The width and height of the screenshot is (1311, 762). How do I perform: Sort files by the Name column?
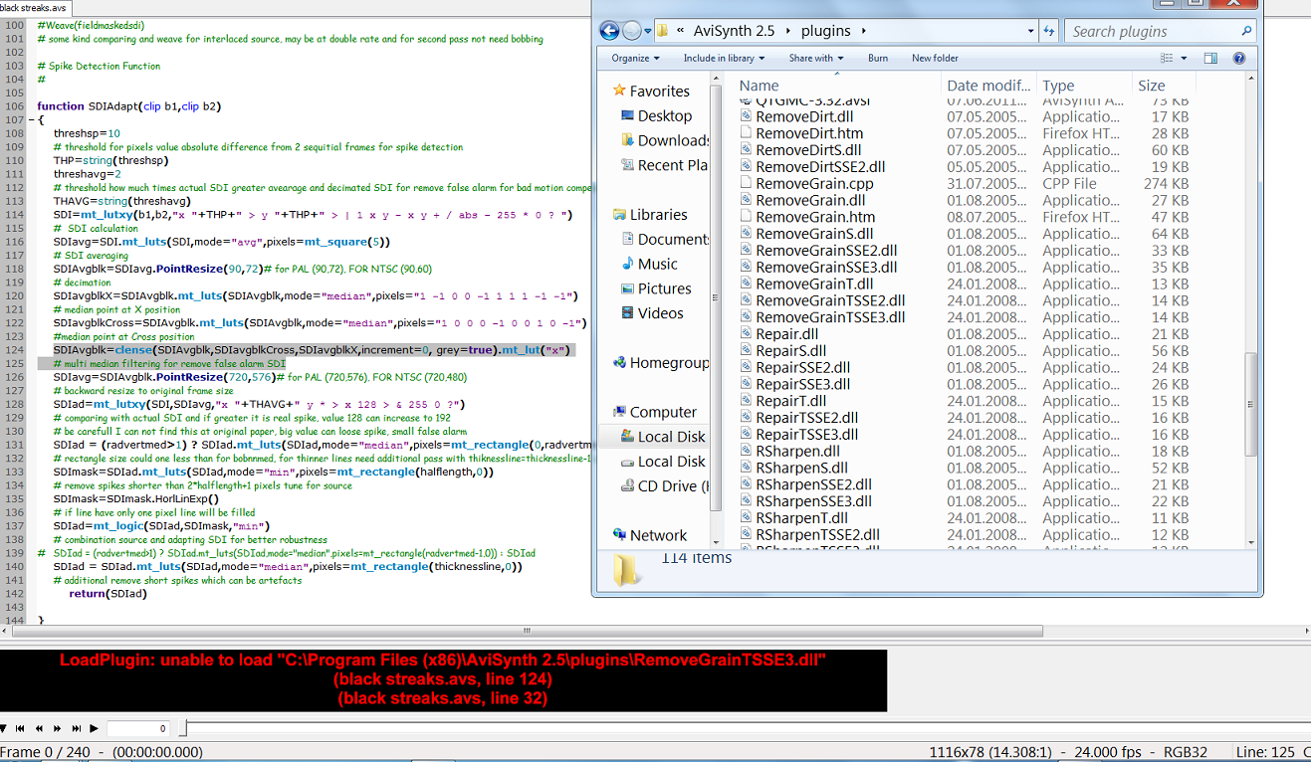coord(760,86)
